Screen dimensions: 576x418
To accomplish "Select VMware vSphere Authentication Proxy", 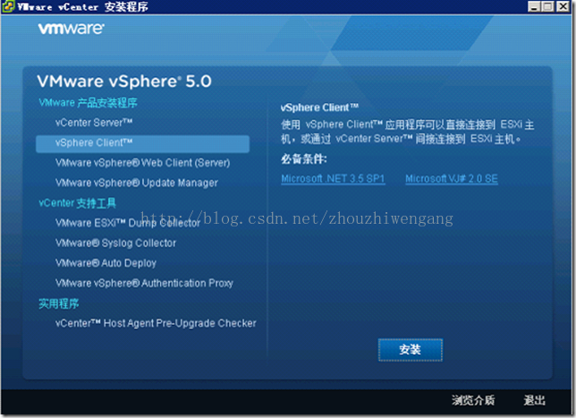I will [x=144, y=283].
